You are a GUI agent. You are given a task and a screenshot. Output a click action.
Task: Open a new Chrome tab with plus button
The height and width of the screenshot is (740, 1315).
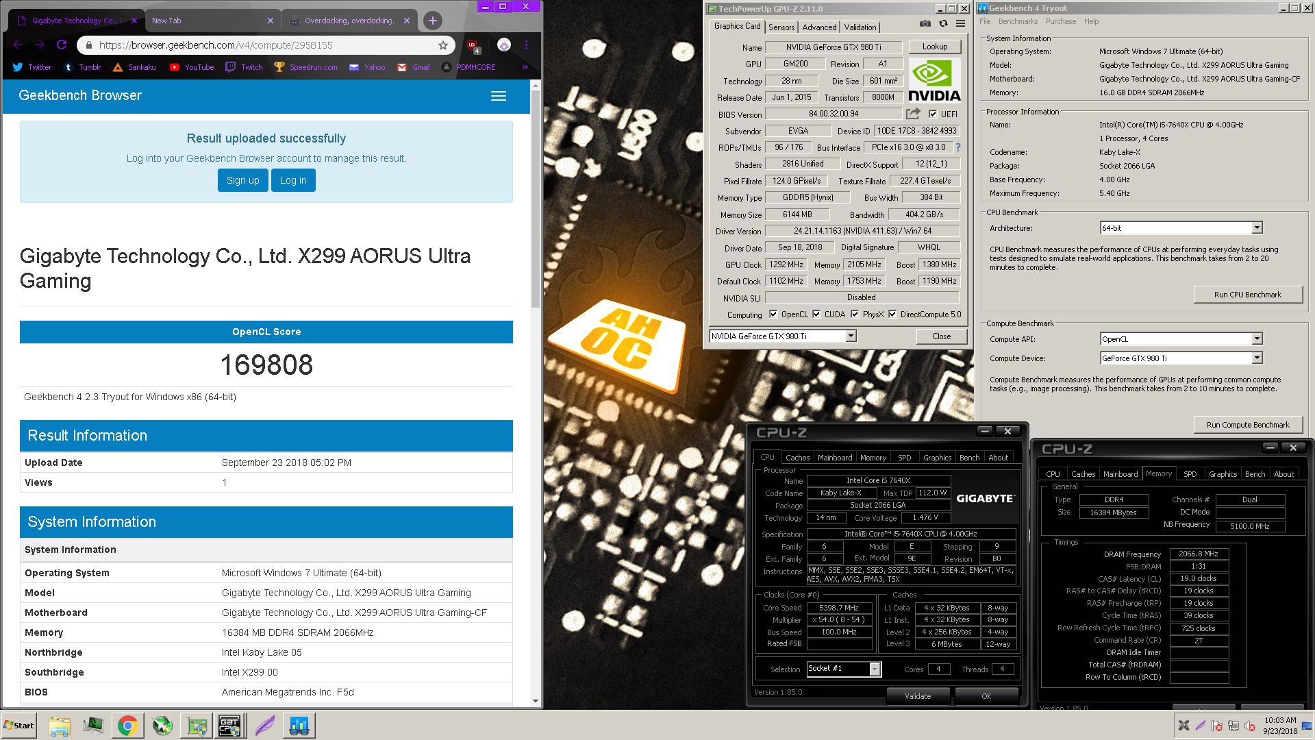point(432,21)
